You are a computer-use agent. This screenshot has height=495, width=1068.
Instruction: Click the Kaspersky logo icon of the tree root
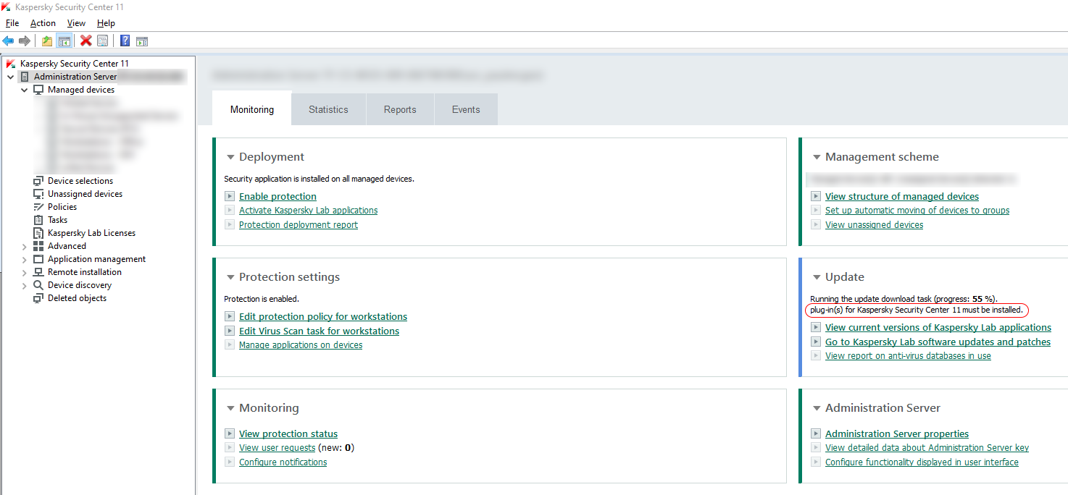click(11, 64)
